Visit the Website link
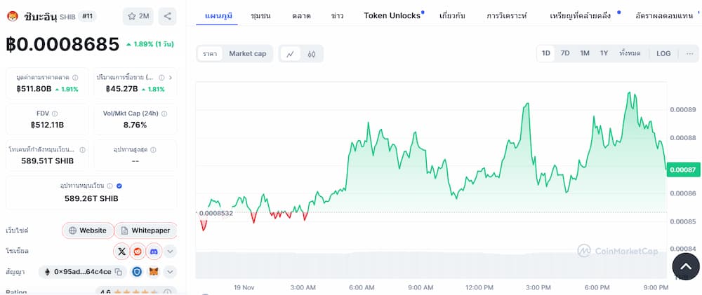The height and width of the screenshot is (295, 702). coord(88,231)
